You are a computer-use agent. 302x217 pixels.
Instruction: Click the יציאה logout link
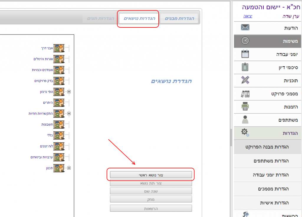247,16
